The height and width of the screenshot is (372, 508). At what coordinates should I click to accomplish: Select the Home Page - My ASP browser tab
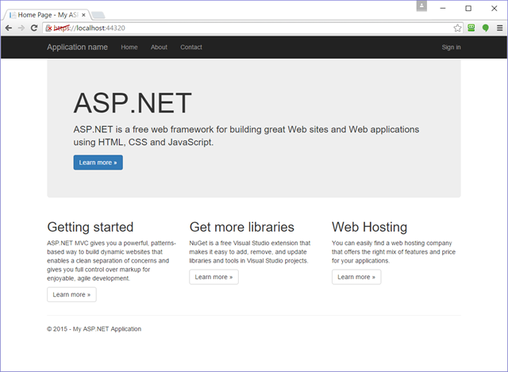click(x=48, y=15)
